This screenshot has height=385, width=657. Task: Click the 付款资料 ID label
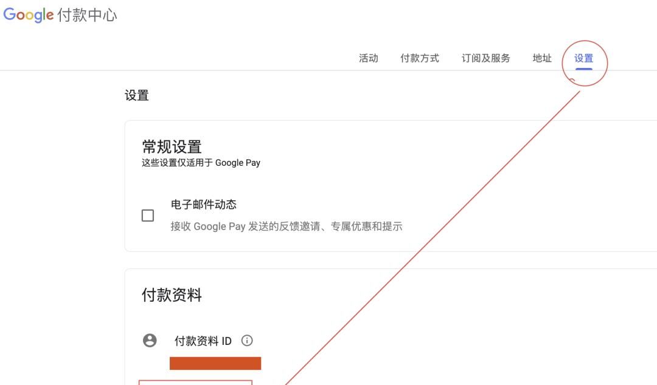click(x=203, y=341)
